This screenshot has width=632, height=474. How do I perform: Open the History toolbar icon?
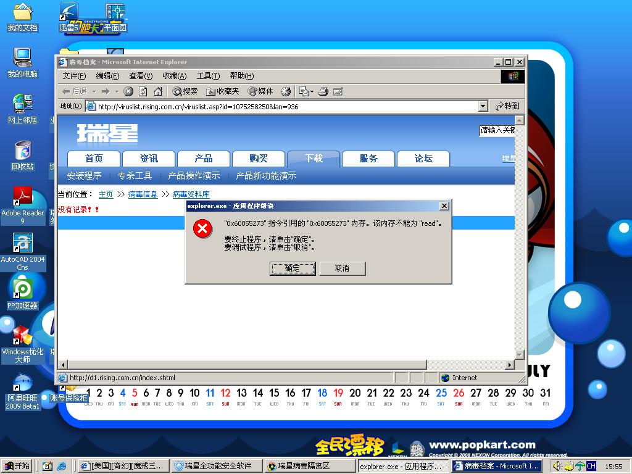point(286,91)
